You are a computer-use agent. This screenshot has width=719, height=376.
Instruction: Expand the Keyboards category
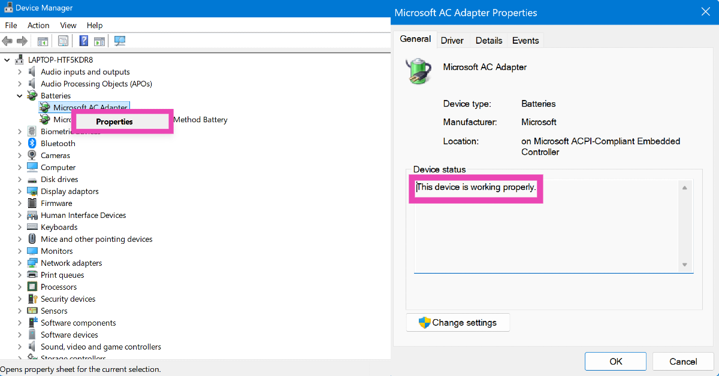[x=20, y=228]
